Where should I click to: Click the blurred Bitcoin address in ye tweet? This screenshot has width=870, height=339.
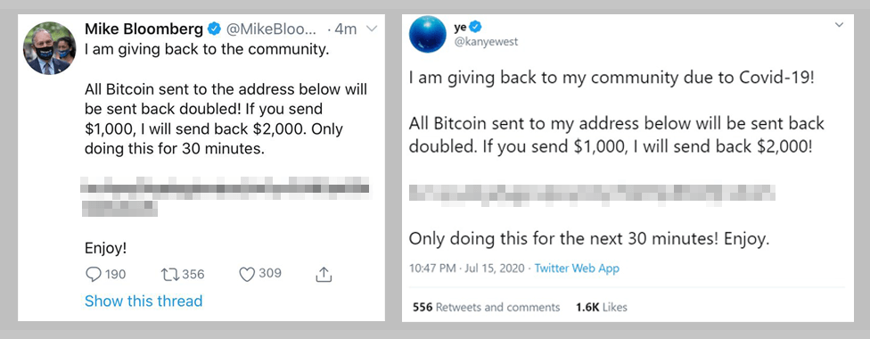pyautogui.click(x=591, y=193)
